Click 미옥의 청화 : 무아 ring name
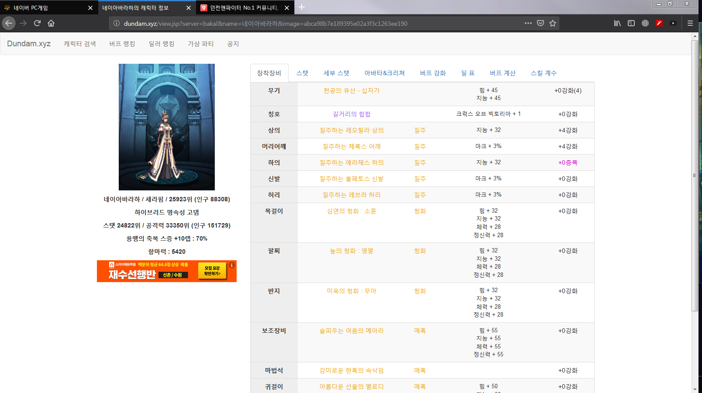The width and height of the screenshot is (702, 393). click(351, 291)
